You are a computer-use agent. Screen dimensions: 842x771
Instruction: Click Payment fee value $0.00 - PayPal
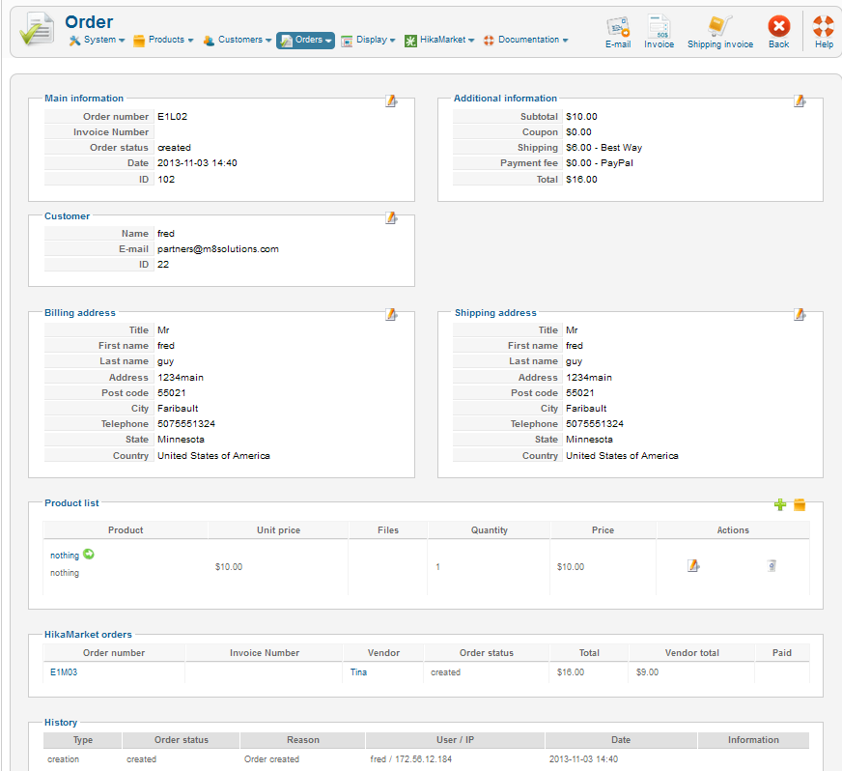pos(600,162)
